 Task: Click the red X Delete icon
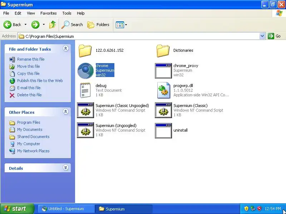12,95
